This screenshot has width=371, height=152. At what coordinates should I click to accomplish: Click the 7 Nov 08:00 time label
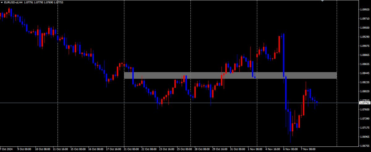point(309,149)
